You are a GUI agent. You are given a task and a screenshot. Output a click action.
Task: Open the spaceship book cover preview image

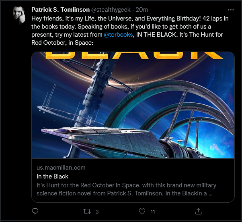tap(133, 105)
